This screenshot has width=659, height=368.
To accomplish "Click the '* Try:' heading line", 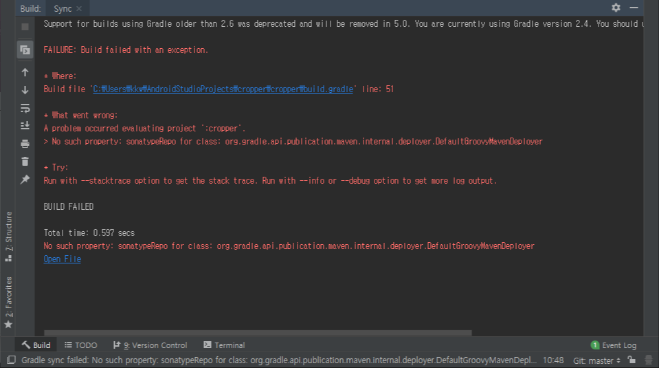I will [56, 167].
